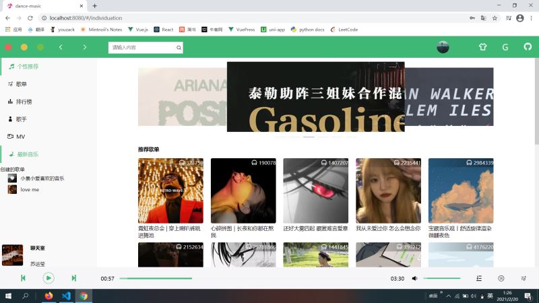Image resolution: width=539 pixels, height=303 pixels.
Task: Reload the browser page
Action: [x=30, y=18]
